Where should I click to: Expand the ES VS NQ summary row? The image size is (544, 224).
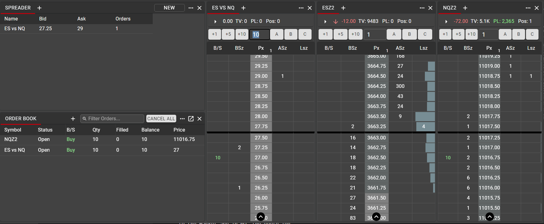tap(215, 21)
